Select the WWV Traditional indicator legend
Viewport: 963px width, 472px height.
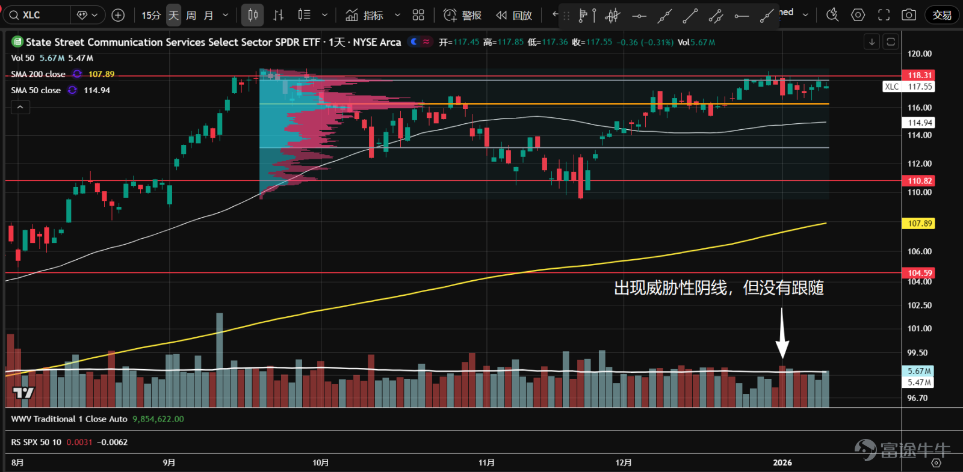(69, 419)
